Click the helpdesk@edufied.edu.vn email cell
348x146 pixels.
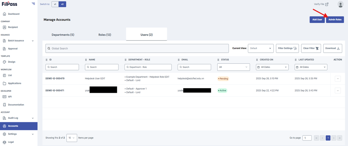(x=191, y=79)
